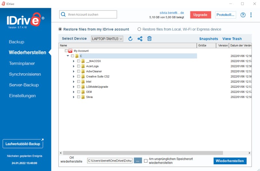
Task: Click the refresh icon next to device selector
Action: [x=130, y=39]
